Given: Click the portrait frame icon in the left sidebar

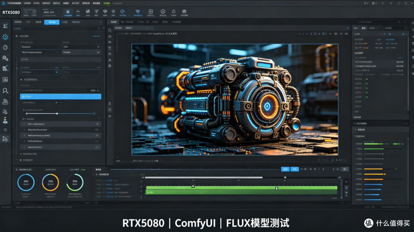Looking at the screenshot, I should [x=5, y=79].
